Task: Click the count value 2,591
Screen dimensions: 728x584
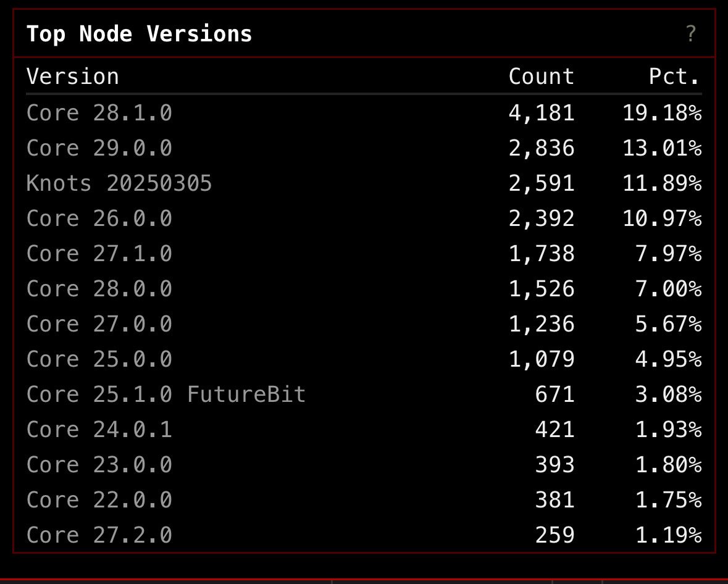Action: pos(542,183)
